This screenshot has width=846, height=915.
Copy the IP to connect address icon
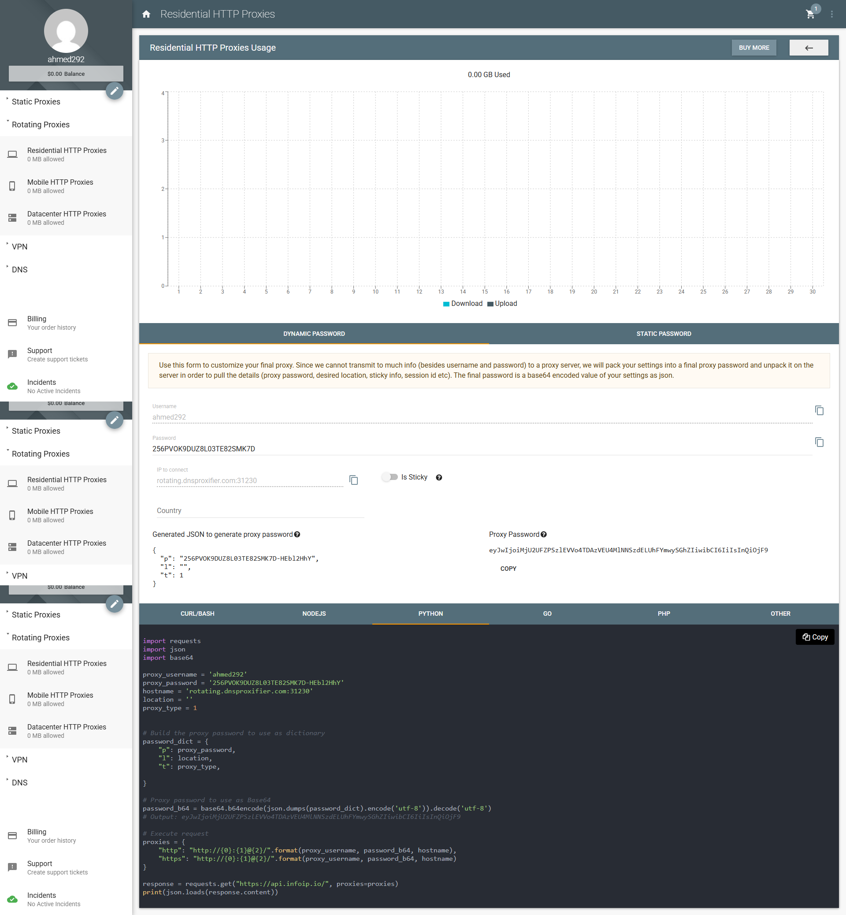click(353, 480)
